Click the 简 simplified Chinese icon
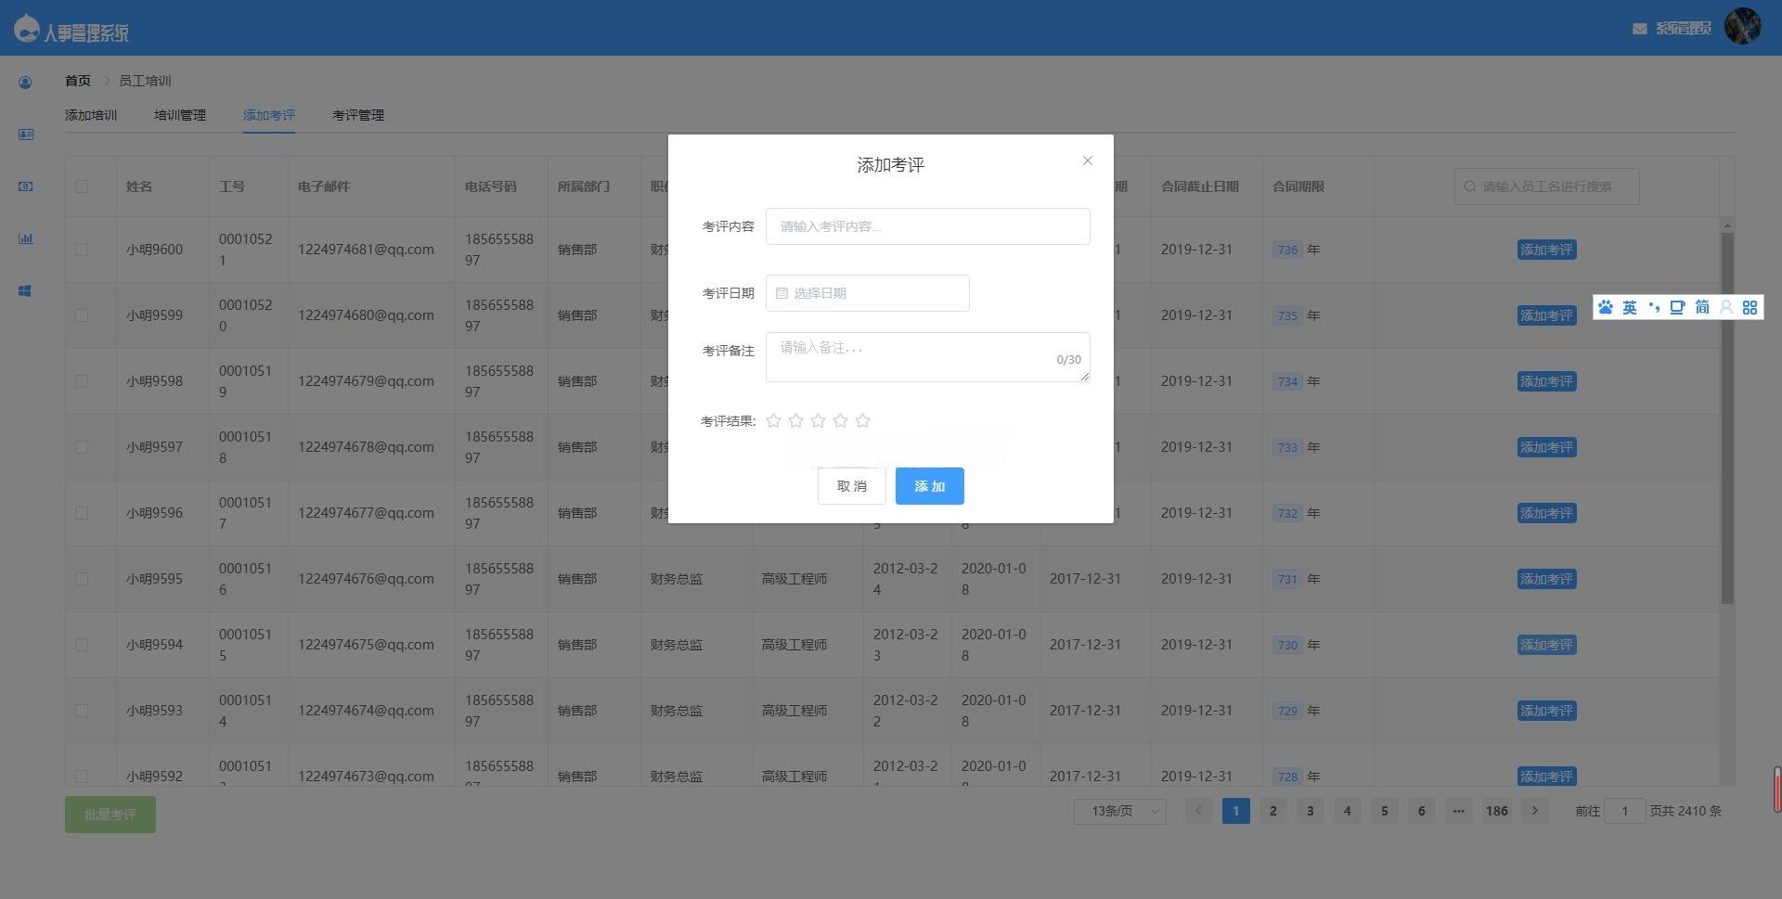The height and width of the screenshot is (899, 1782). pyautogui.click(x=1702, y=306)
